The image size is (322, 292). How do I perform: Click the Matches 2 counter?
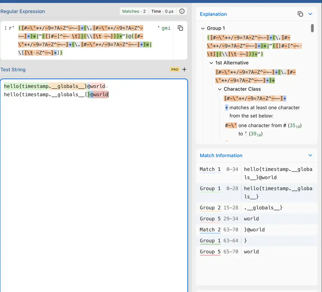pos(134,11)
